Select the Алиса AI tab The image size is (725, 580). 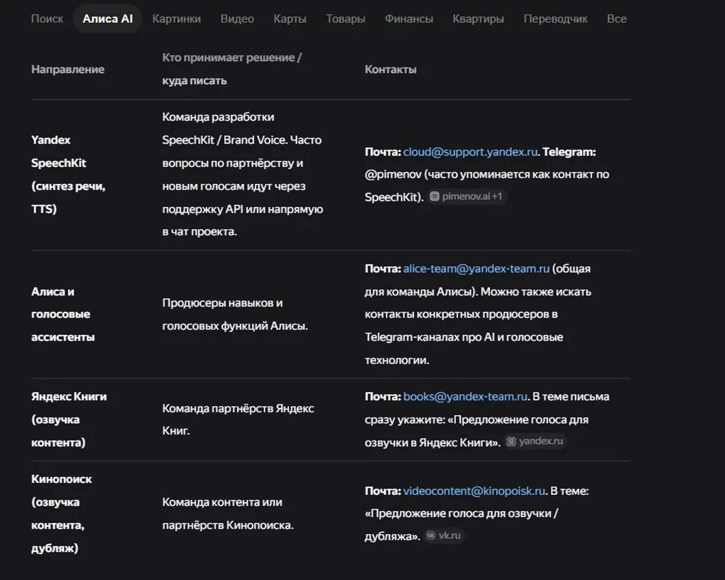point(108,19)
